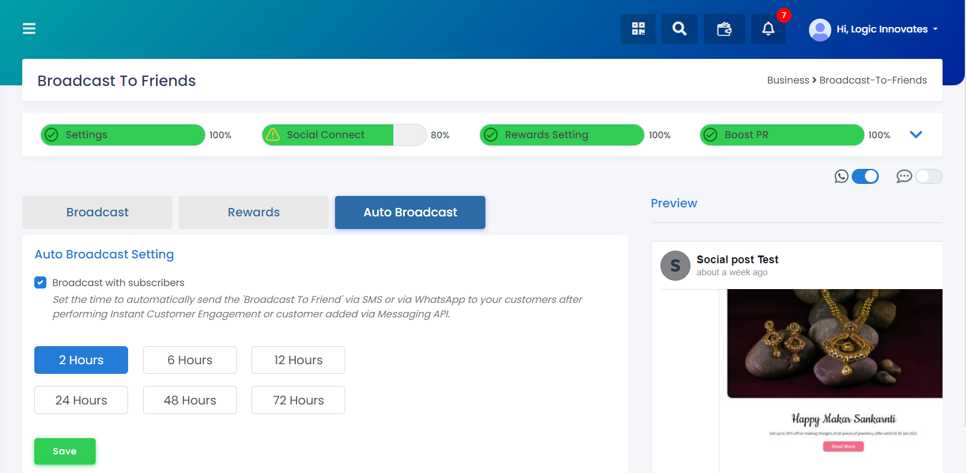Screen dimensions: 966x473
Task: Click the Business breadcrumb link
Action: pos(788,80)
